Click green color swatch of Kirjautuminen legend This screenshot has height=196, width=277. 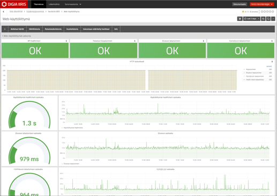tap(244, 69)
